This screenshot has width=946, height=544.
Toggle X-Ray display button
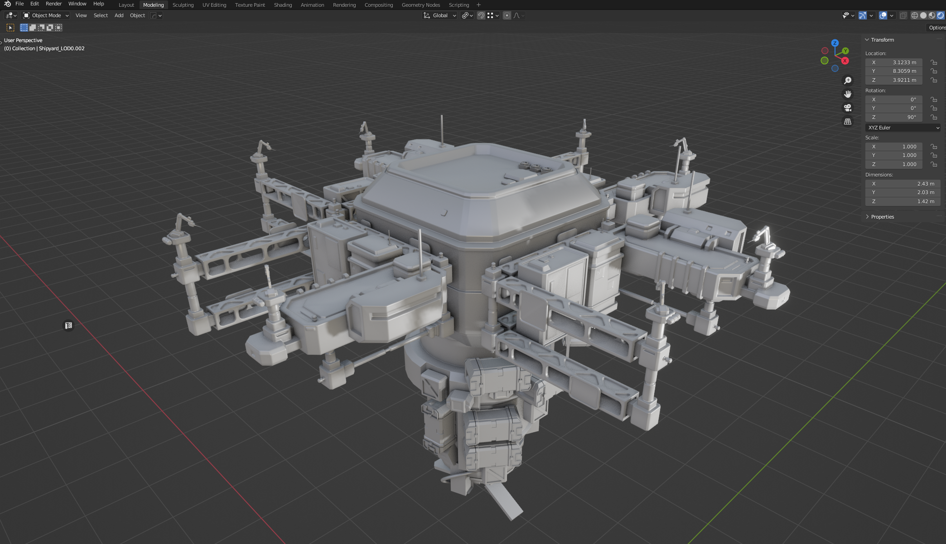[903, 15]
